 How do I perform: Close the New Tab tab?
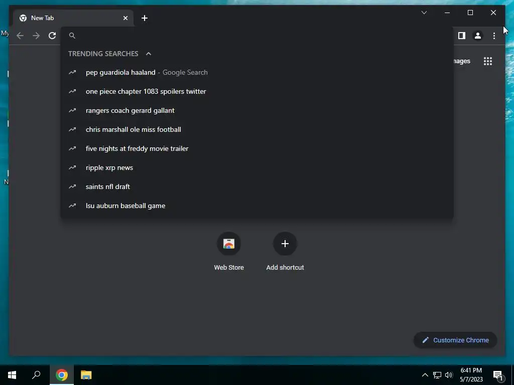click(125, 18)
